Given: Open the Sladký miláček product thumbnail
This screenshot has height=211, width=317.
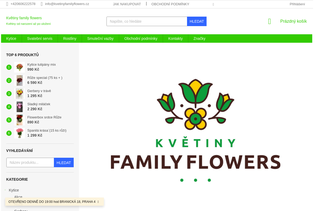Looking at the screenshot, I should point(20,107).
